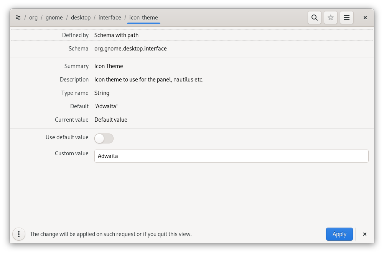Screen dimensions: 384x254
Task: Go to the gnome path segment
Action: click(54, 18)
